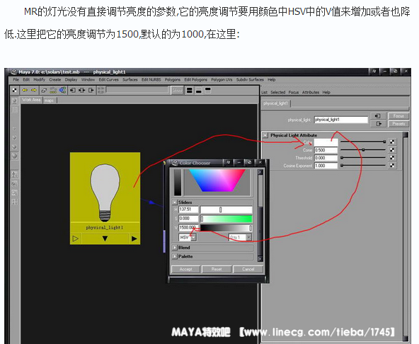Image resolution: width=419 pixels, height=344 pixels.
Task: Click the white Color swatch of physical light
Action: (326, 142)
